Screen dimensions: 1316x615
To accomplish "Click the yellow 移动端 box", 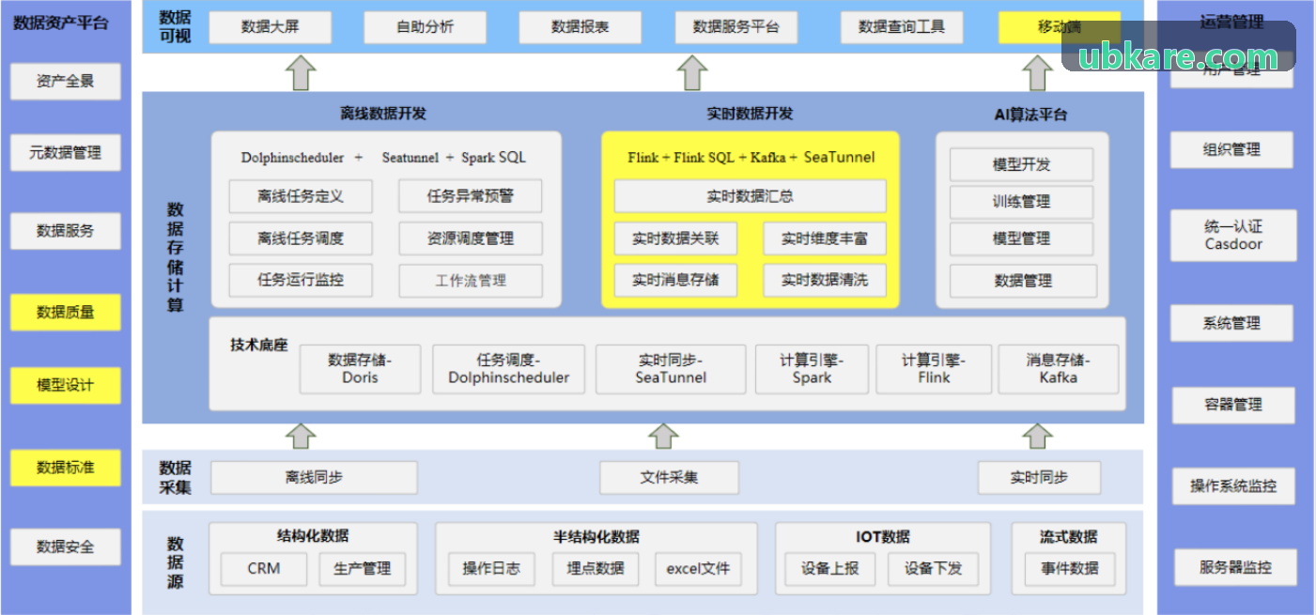I will click(x=1060, y=27).
